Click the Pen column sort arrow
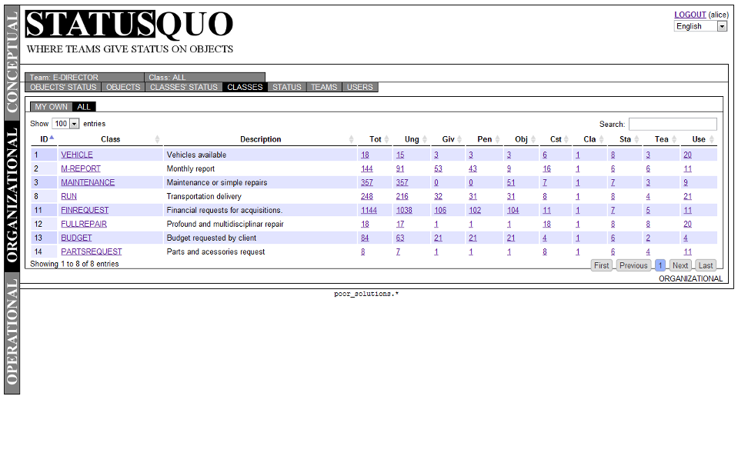Screen dimensions: 738x466 click(497, 139)
